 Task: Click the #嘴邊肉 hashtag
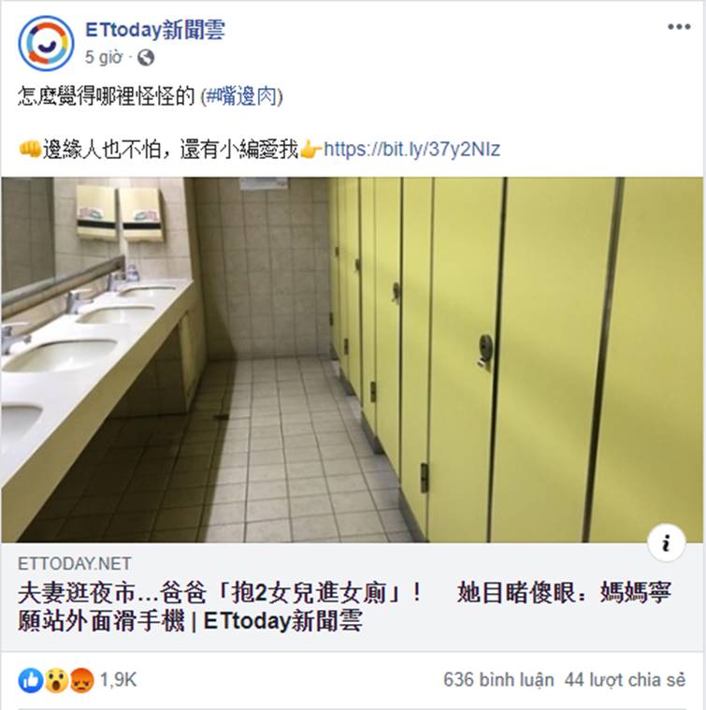pyautogui.click(x=242, y=96)
